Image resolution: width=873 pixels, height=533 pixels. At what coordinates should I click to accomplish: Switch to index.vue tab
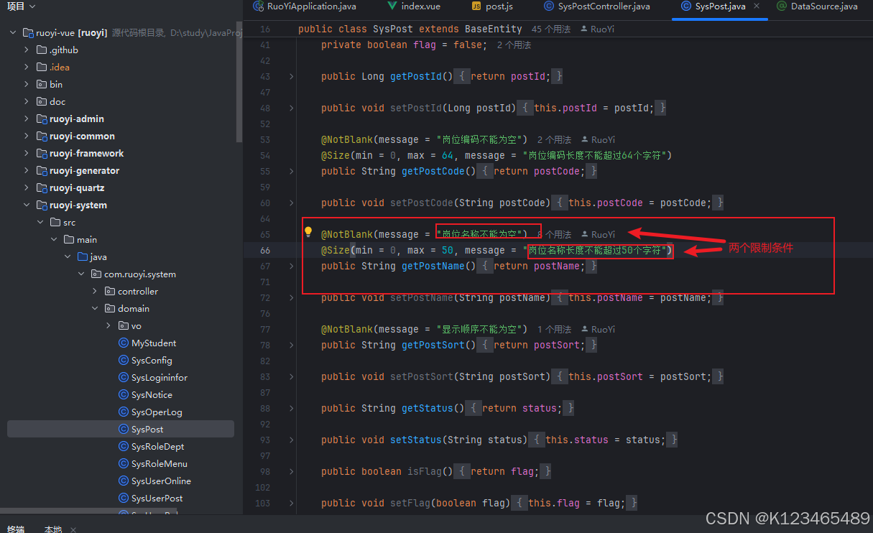click(414, 6)
